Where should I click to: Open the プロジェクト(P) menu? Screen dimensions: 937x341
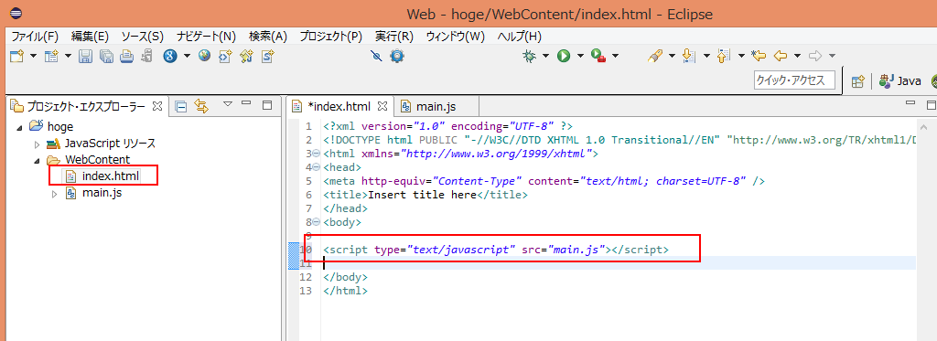(x=331, y=37)
